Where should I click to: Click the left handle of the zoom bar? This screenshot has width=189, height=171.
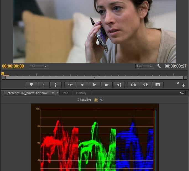(4, 78)
